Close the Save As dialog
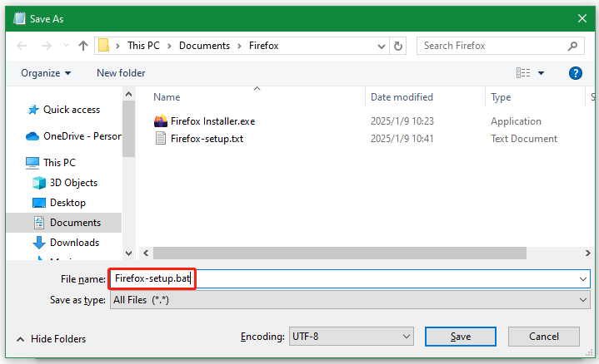Image resolution: width=599 pixels, height=364 pixels. click(582, 18)
